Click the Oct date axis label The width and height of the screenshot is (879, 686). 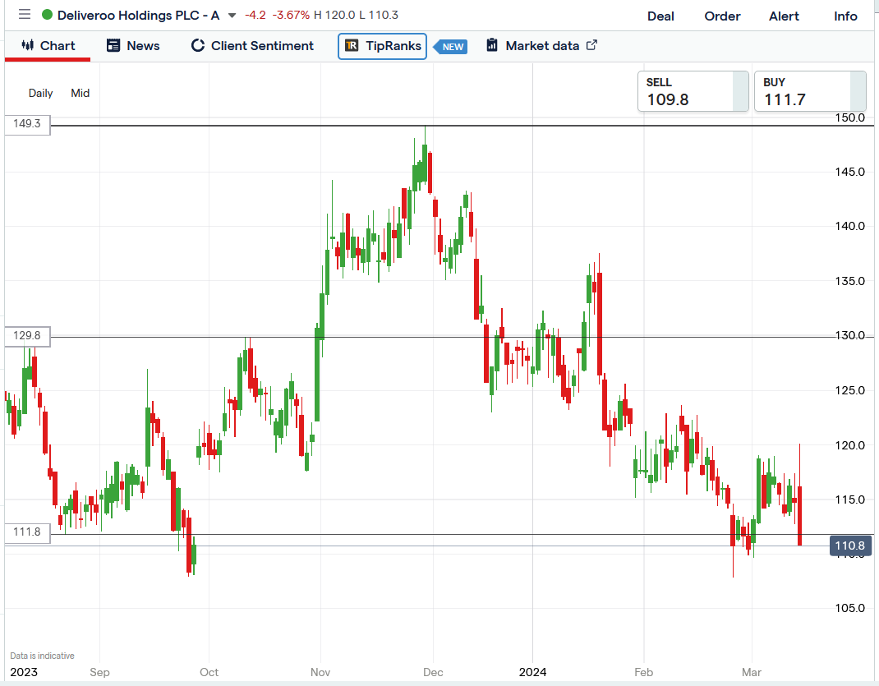209,672
